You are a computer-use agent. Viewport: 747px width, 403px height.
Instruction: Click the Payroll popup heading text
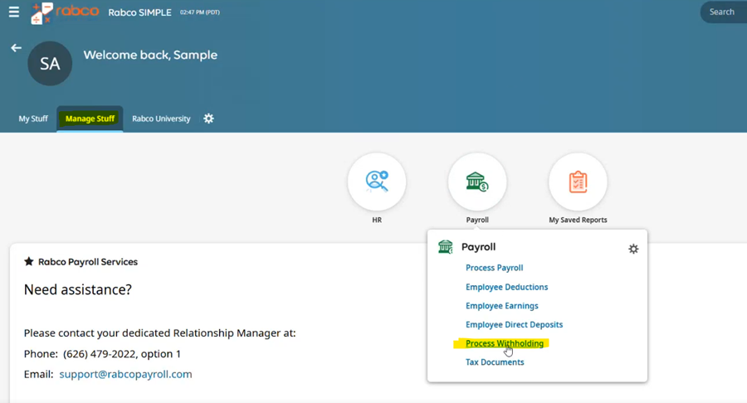(478, 247)
